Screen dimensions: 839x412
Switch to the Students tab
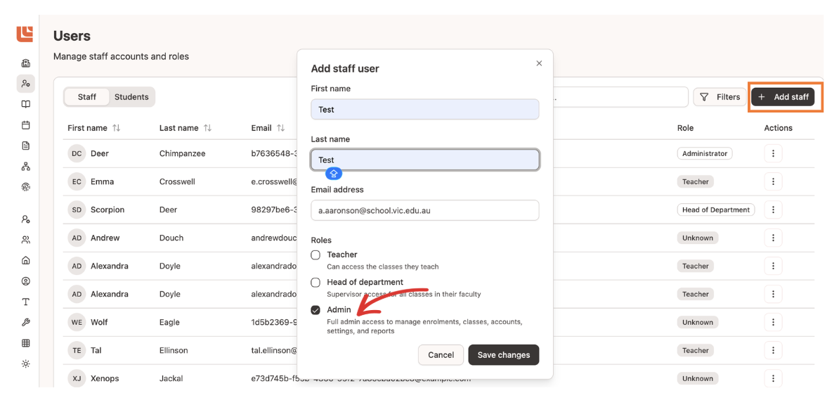pos(131,97)
